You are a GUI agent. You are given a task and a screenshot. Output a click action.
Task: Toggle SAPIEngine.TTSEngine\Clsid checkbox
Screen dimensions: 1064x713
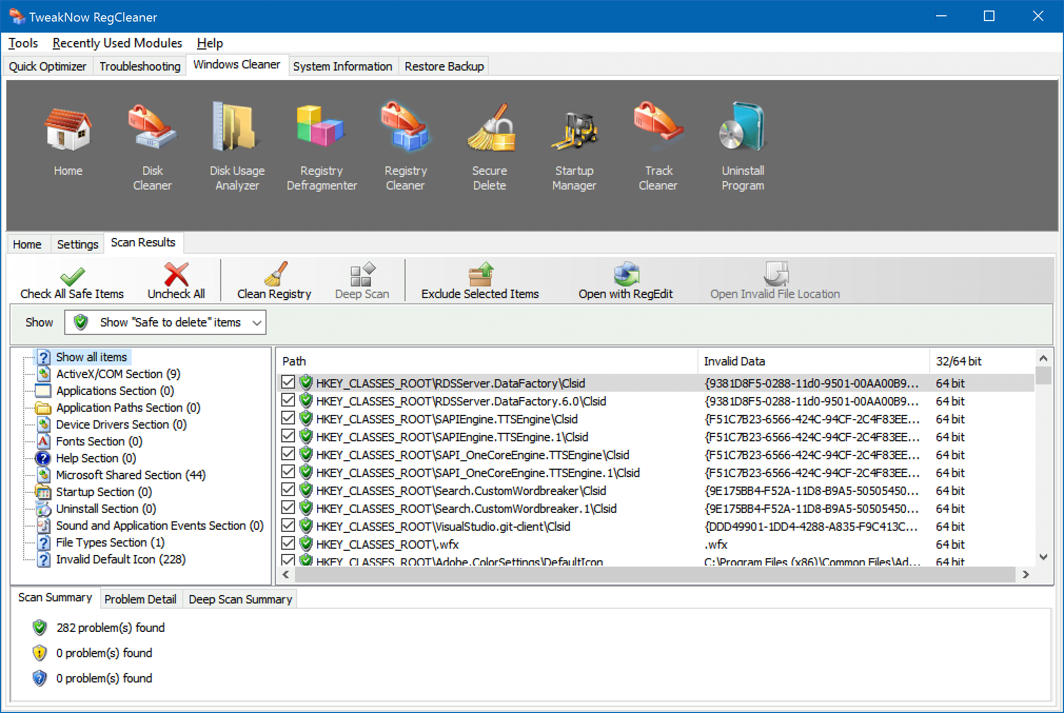point(288,418)
